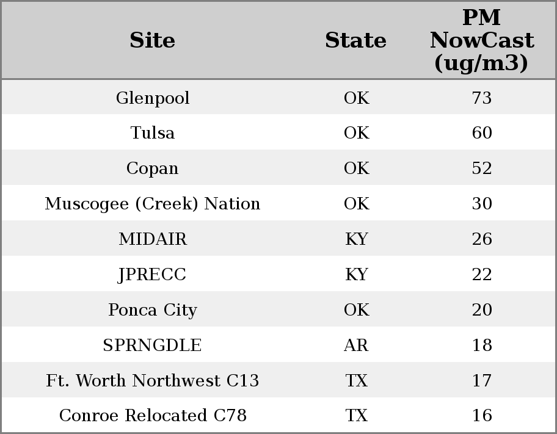Select the PM value 30 cell
The image size is (557, 434).
tap(481, 204)
